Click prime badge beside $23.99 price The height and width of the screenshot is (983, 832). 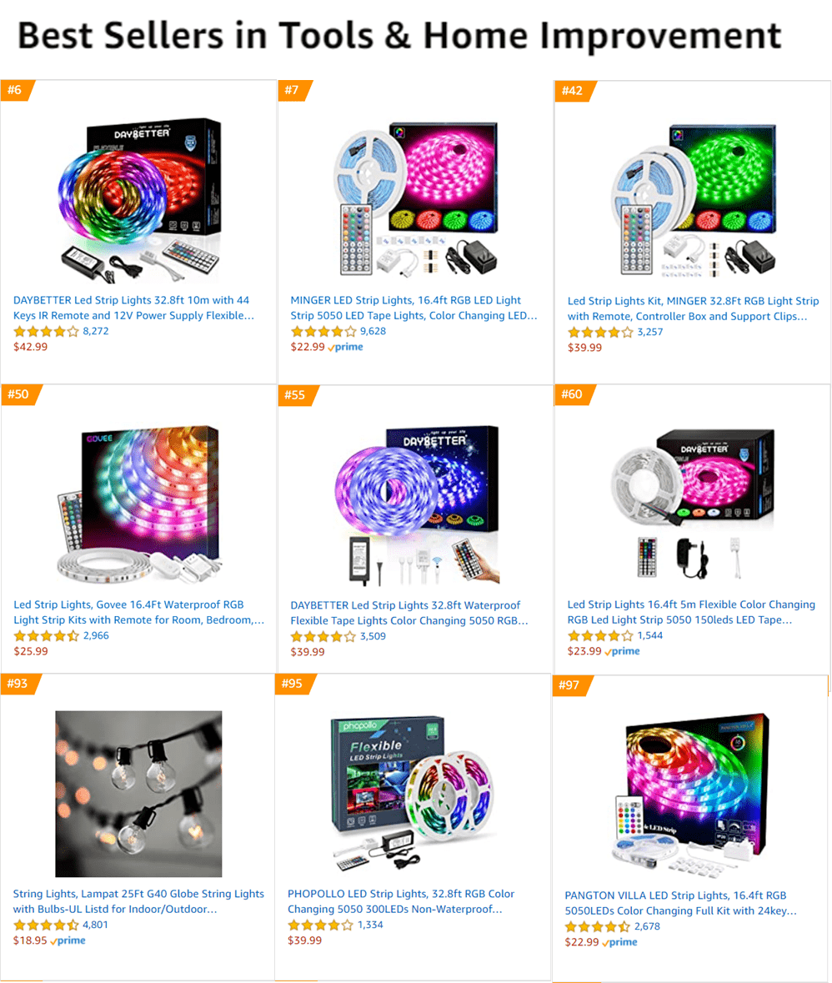tap(623, 651)
